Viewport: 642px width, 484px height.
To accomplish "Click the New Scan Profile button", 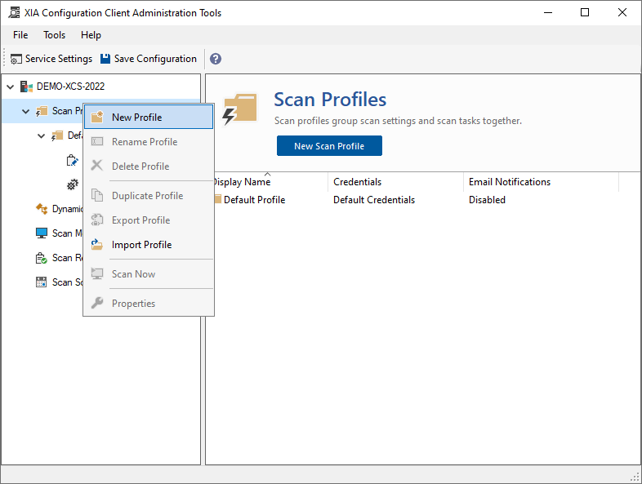I will pos(329,146).
